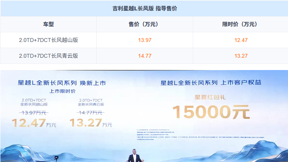
Task: Click 2.0TD+7DCT长风青云版 table row label
Action: coord(48,55)
